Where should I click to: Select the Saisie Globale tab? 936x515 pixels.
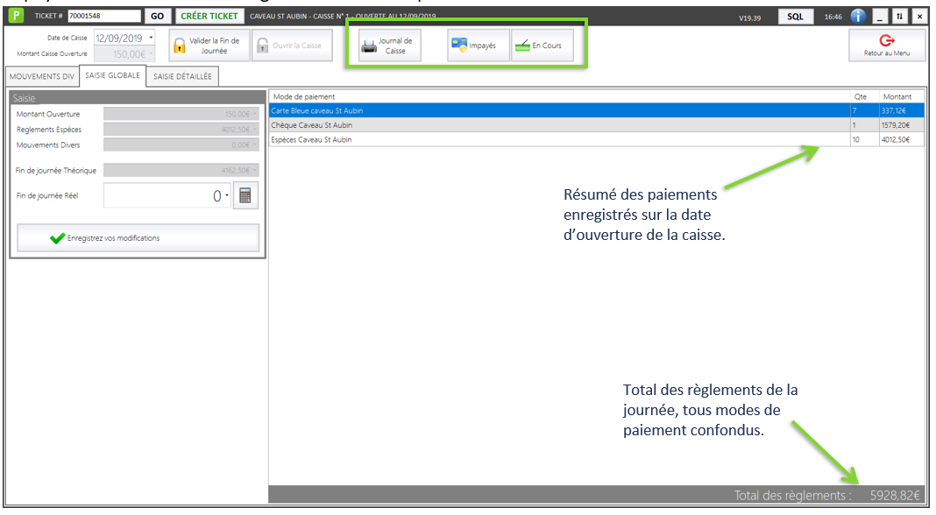click(112, 76)
